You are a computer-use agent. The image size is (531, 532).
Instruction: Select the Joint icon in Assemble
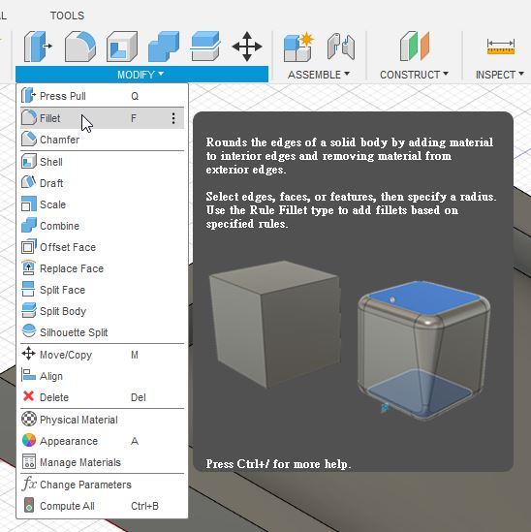341,47
